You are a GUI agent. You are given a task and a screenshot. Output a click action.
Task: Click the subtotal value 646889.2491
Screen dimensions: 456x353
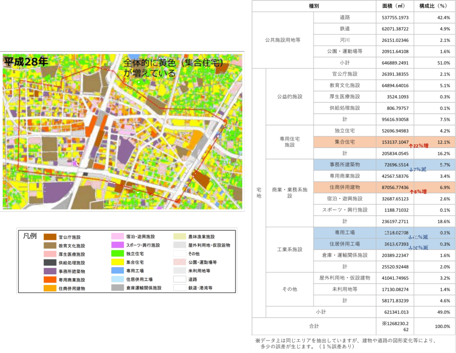pyautogui.click(x=395, y=63)
